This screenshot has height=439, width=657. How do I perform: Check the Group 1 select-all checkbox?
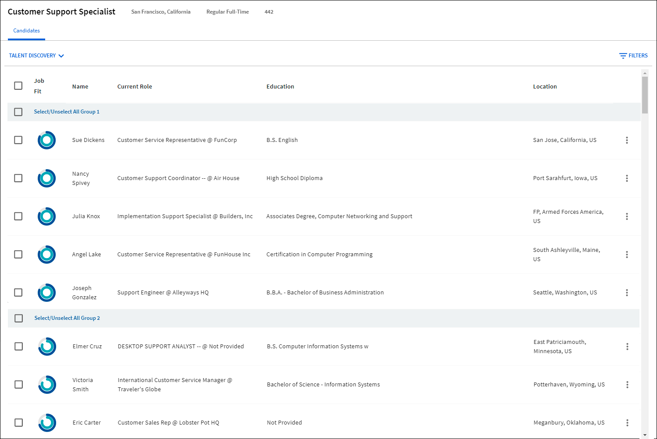pyautogui.click(x=18, y=112)
